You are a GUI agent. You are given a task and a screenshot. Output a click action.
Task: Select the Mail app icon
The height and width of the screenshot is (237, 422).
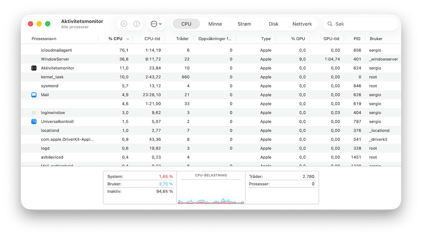[34, 95]
